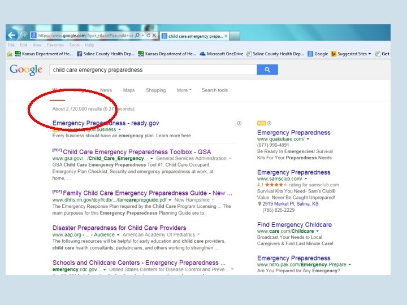Click the Suggested Sites Bing icon
The image size is (407, 305).
pos(334,54)
